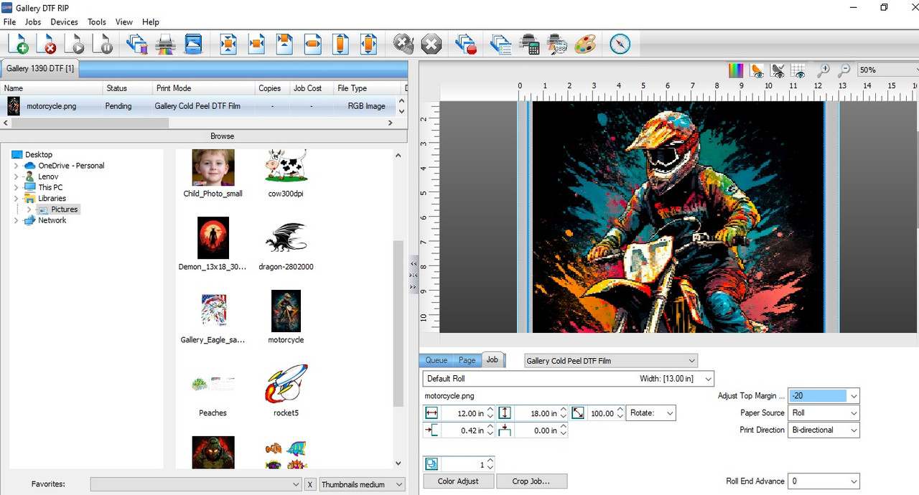
Task: Toggle grayscale preview with the gray bird icon
Action: [x=778, y=71]
